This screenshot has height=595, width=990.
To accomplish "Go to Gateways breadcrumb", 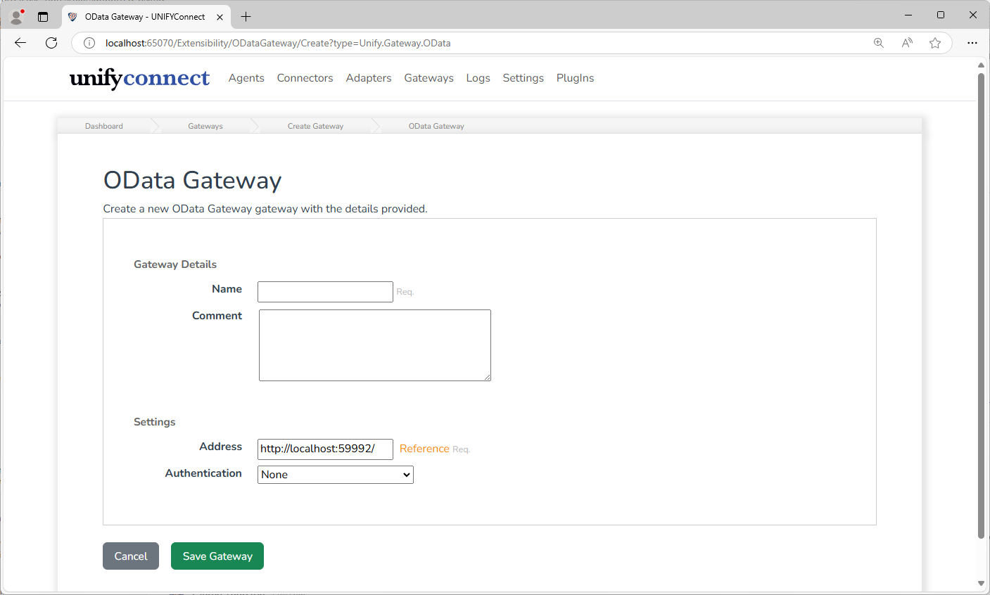I will point(205,126).
